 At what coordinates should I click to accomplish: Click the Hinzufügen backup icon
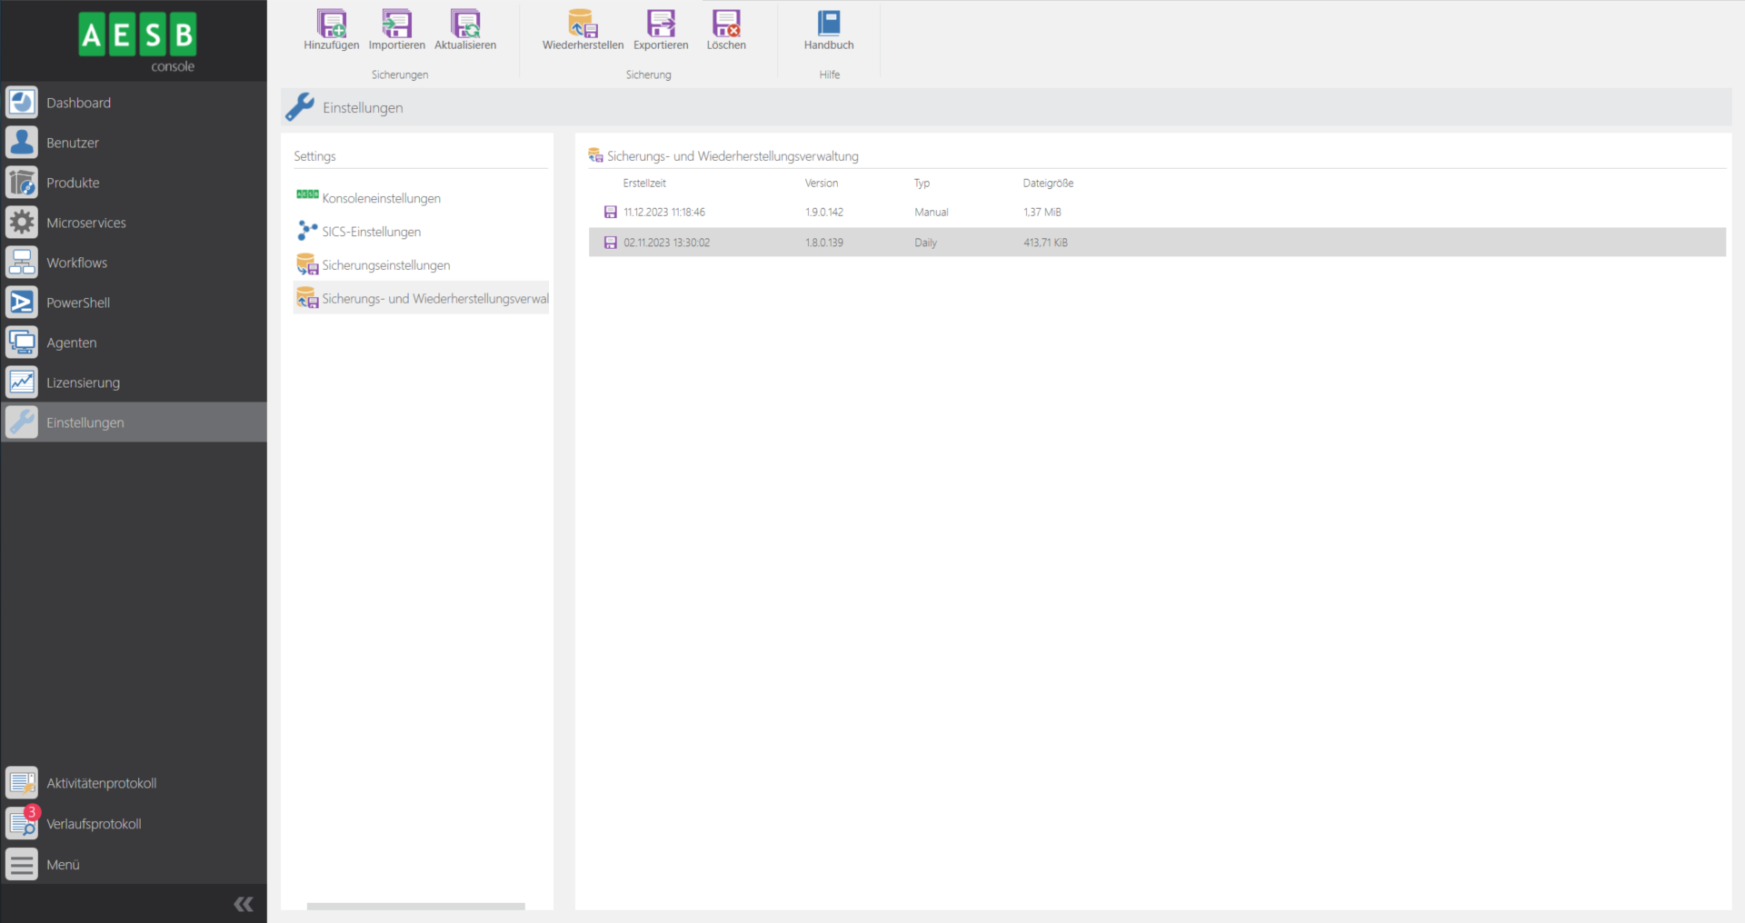click(331, 25)
